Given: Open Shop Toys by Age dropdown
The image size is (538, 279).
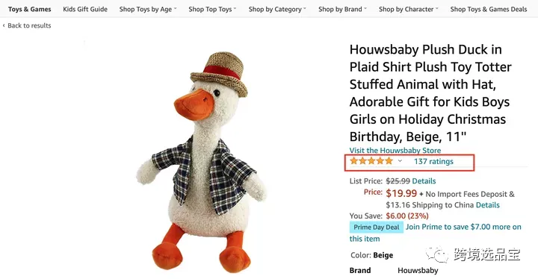Looking at the screenshot, I should coord(148,9).
